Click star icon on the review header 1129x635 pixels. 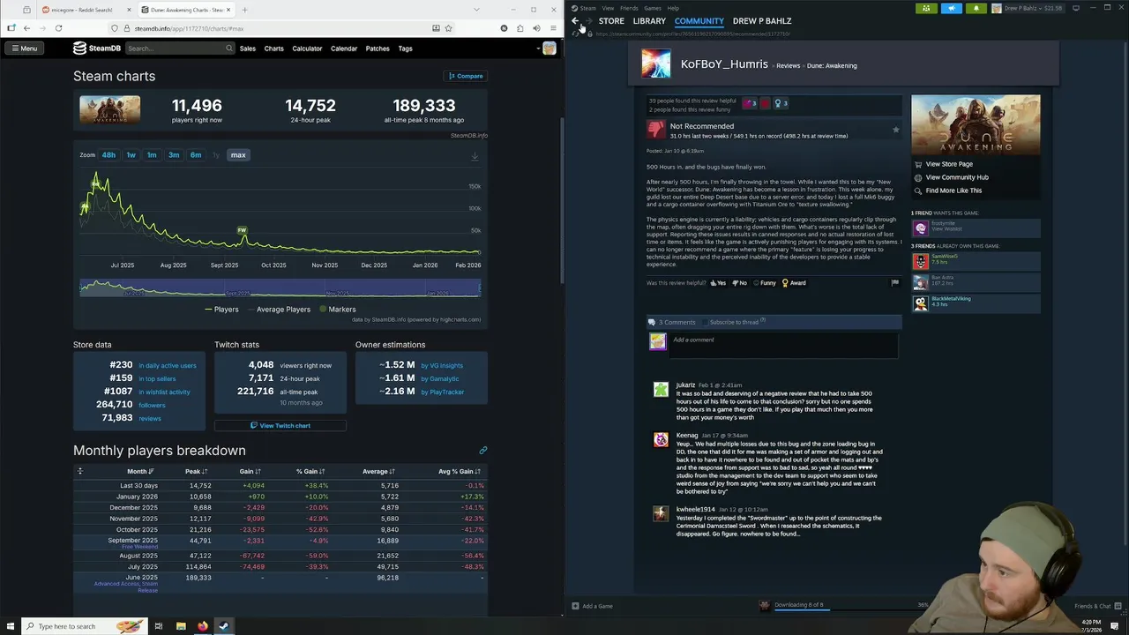pyautogui.click(x=895, y=131)
